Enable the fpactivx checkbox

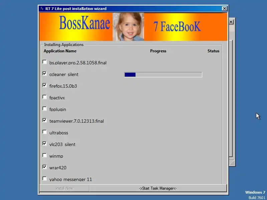[x=45, y=97]
